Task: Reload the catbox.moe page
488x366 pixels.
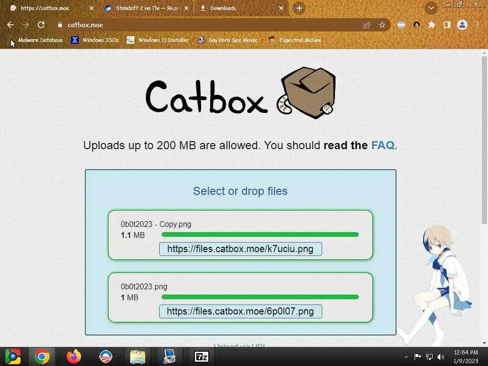Action: point(41,25)
